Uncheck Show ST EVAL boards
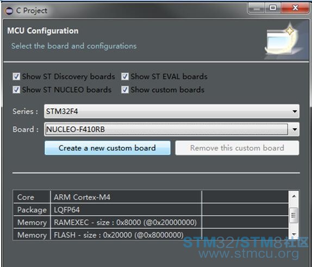 pyautogui.click(x=125, y=77)
